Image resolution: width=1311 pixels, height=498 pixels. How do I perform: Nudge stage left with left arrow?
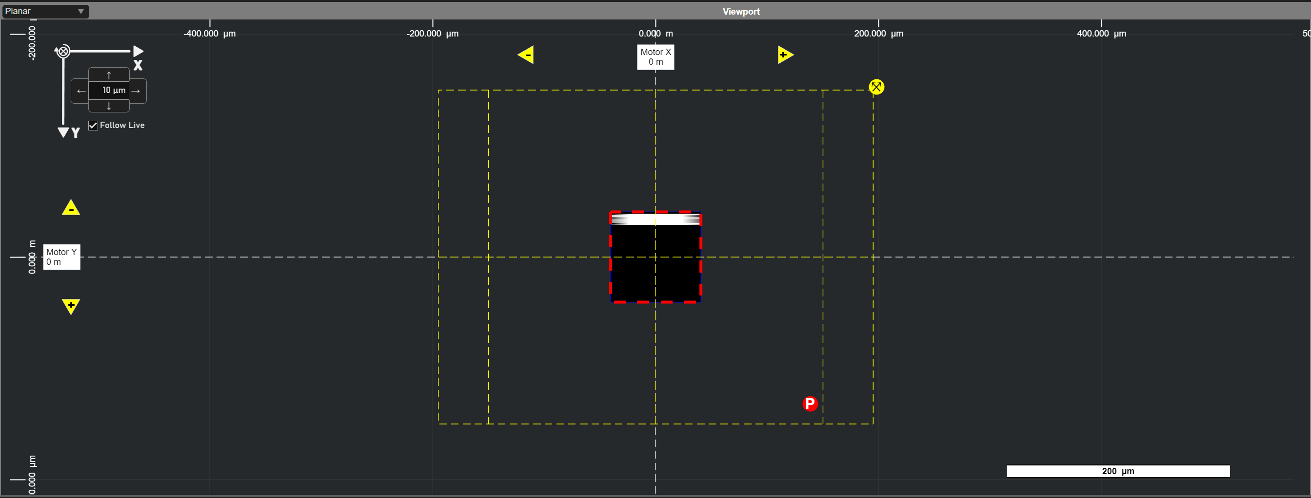[80, 91]
